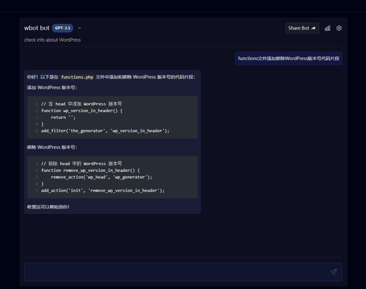Click the add_action 'init' code line

[103, 191]
